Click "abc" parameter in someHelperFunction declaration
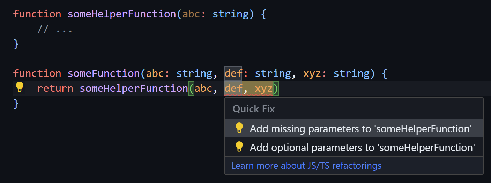 [x=191, y=14]
